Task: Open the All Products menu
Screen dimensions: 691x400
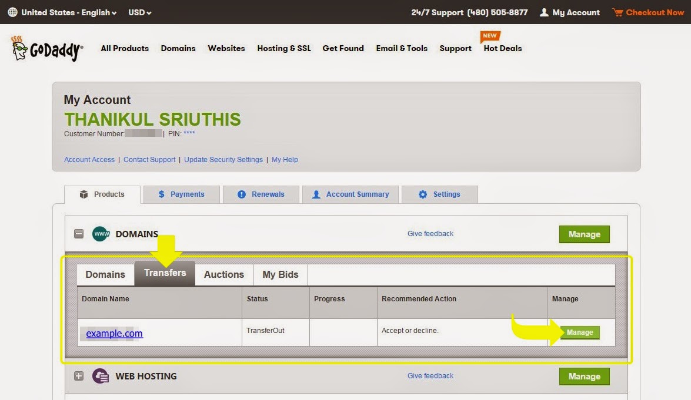Action: tap(125, 48)
